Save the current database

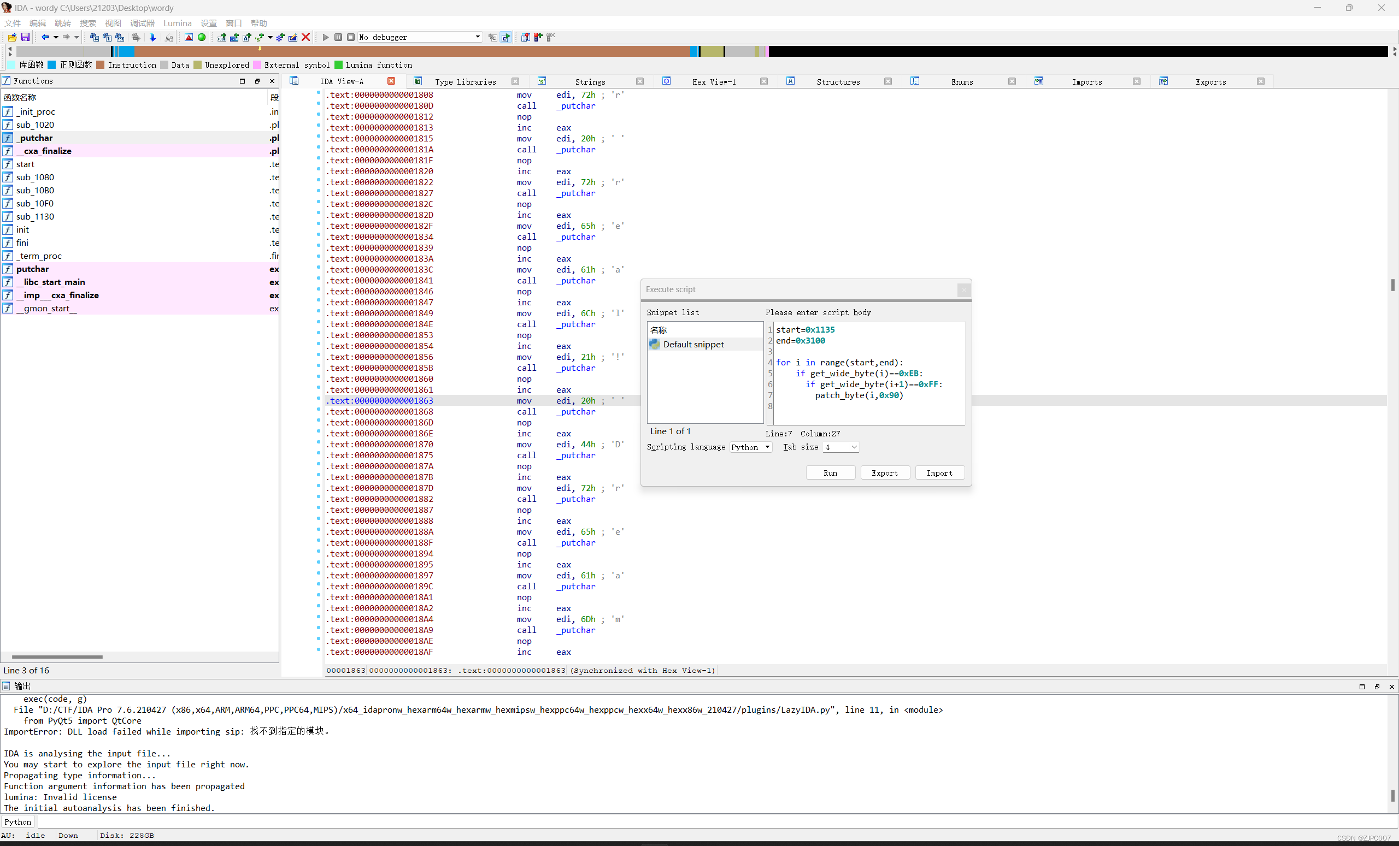(x=26, y=37)
